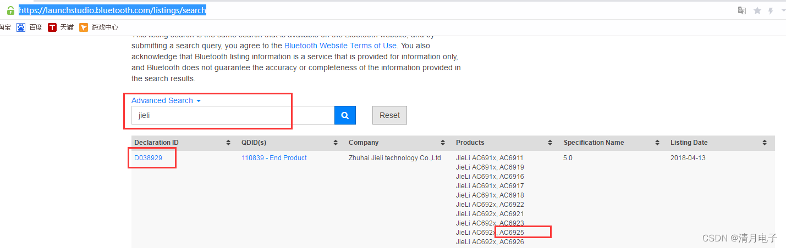Click the green padlock security icon
The width and height of the screenshot is (786, 248).
pos(10,10)
